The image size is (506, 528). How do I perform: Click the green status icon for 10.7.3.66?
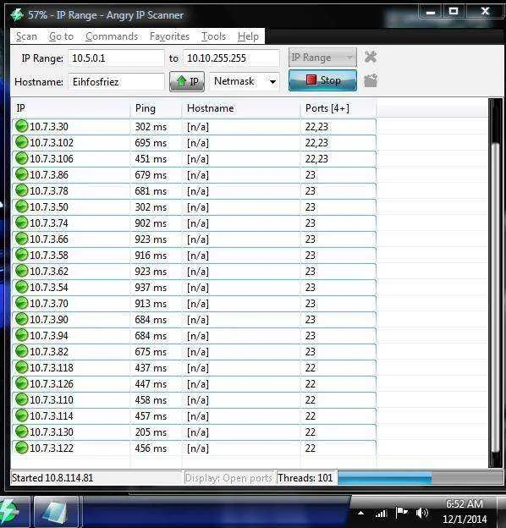[x=21, y=239]
